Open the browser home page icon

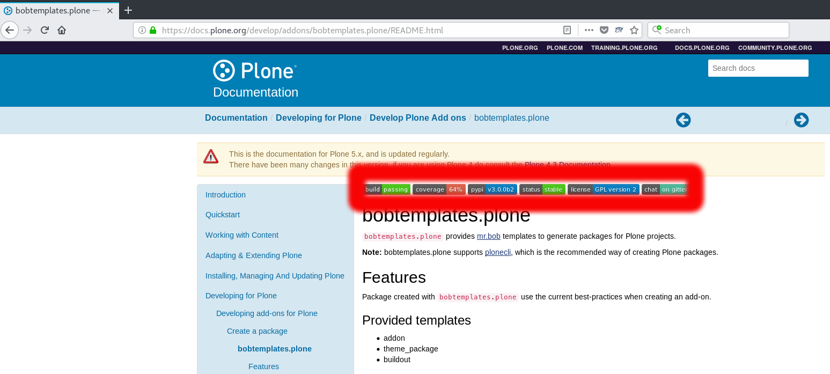(62, 30)
